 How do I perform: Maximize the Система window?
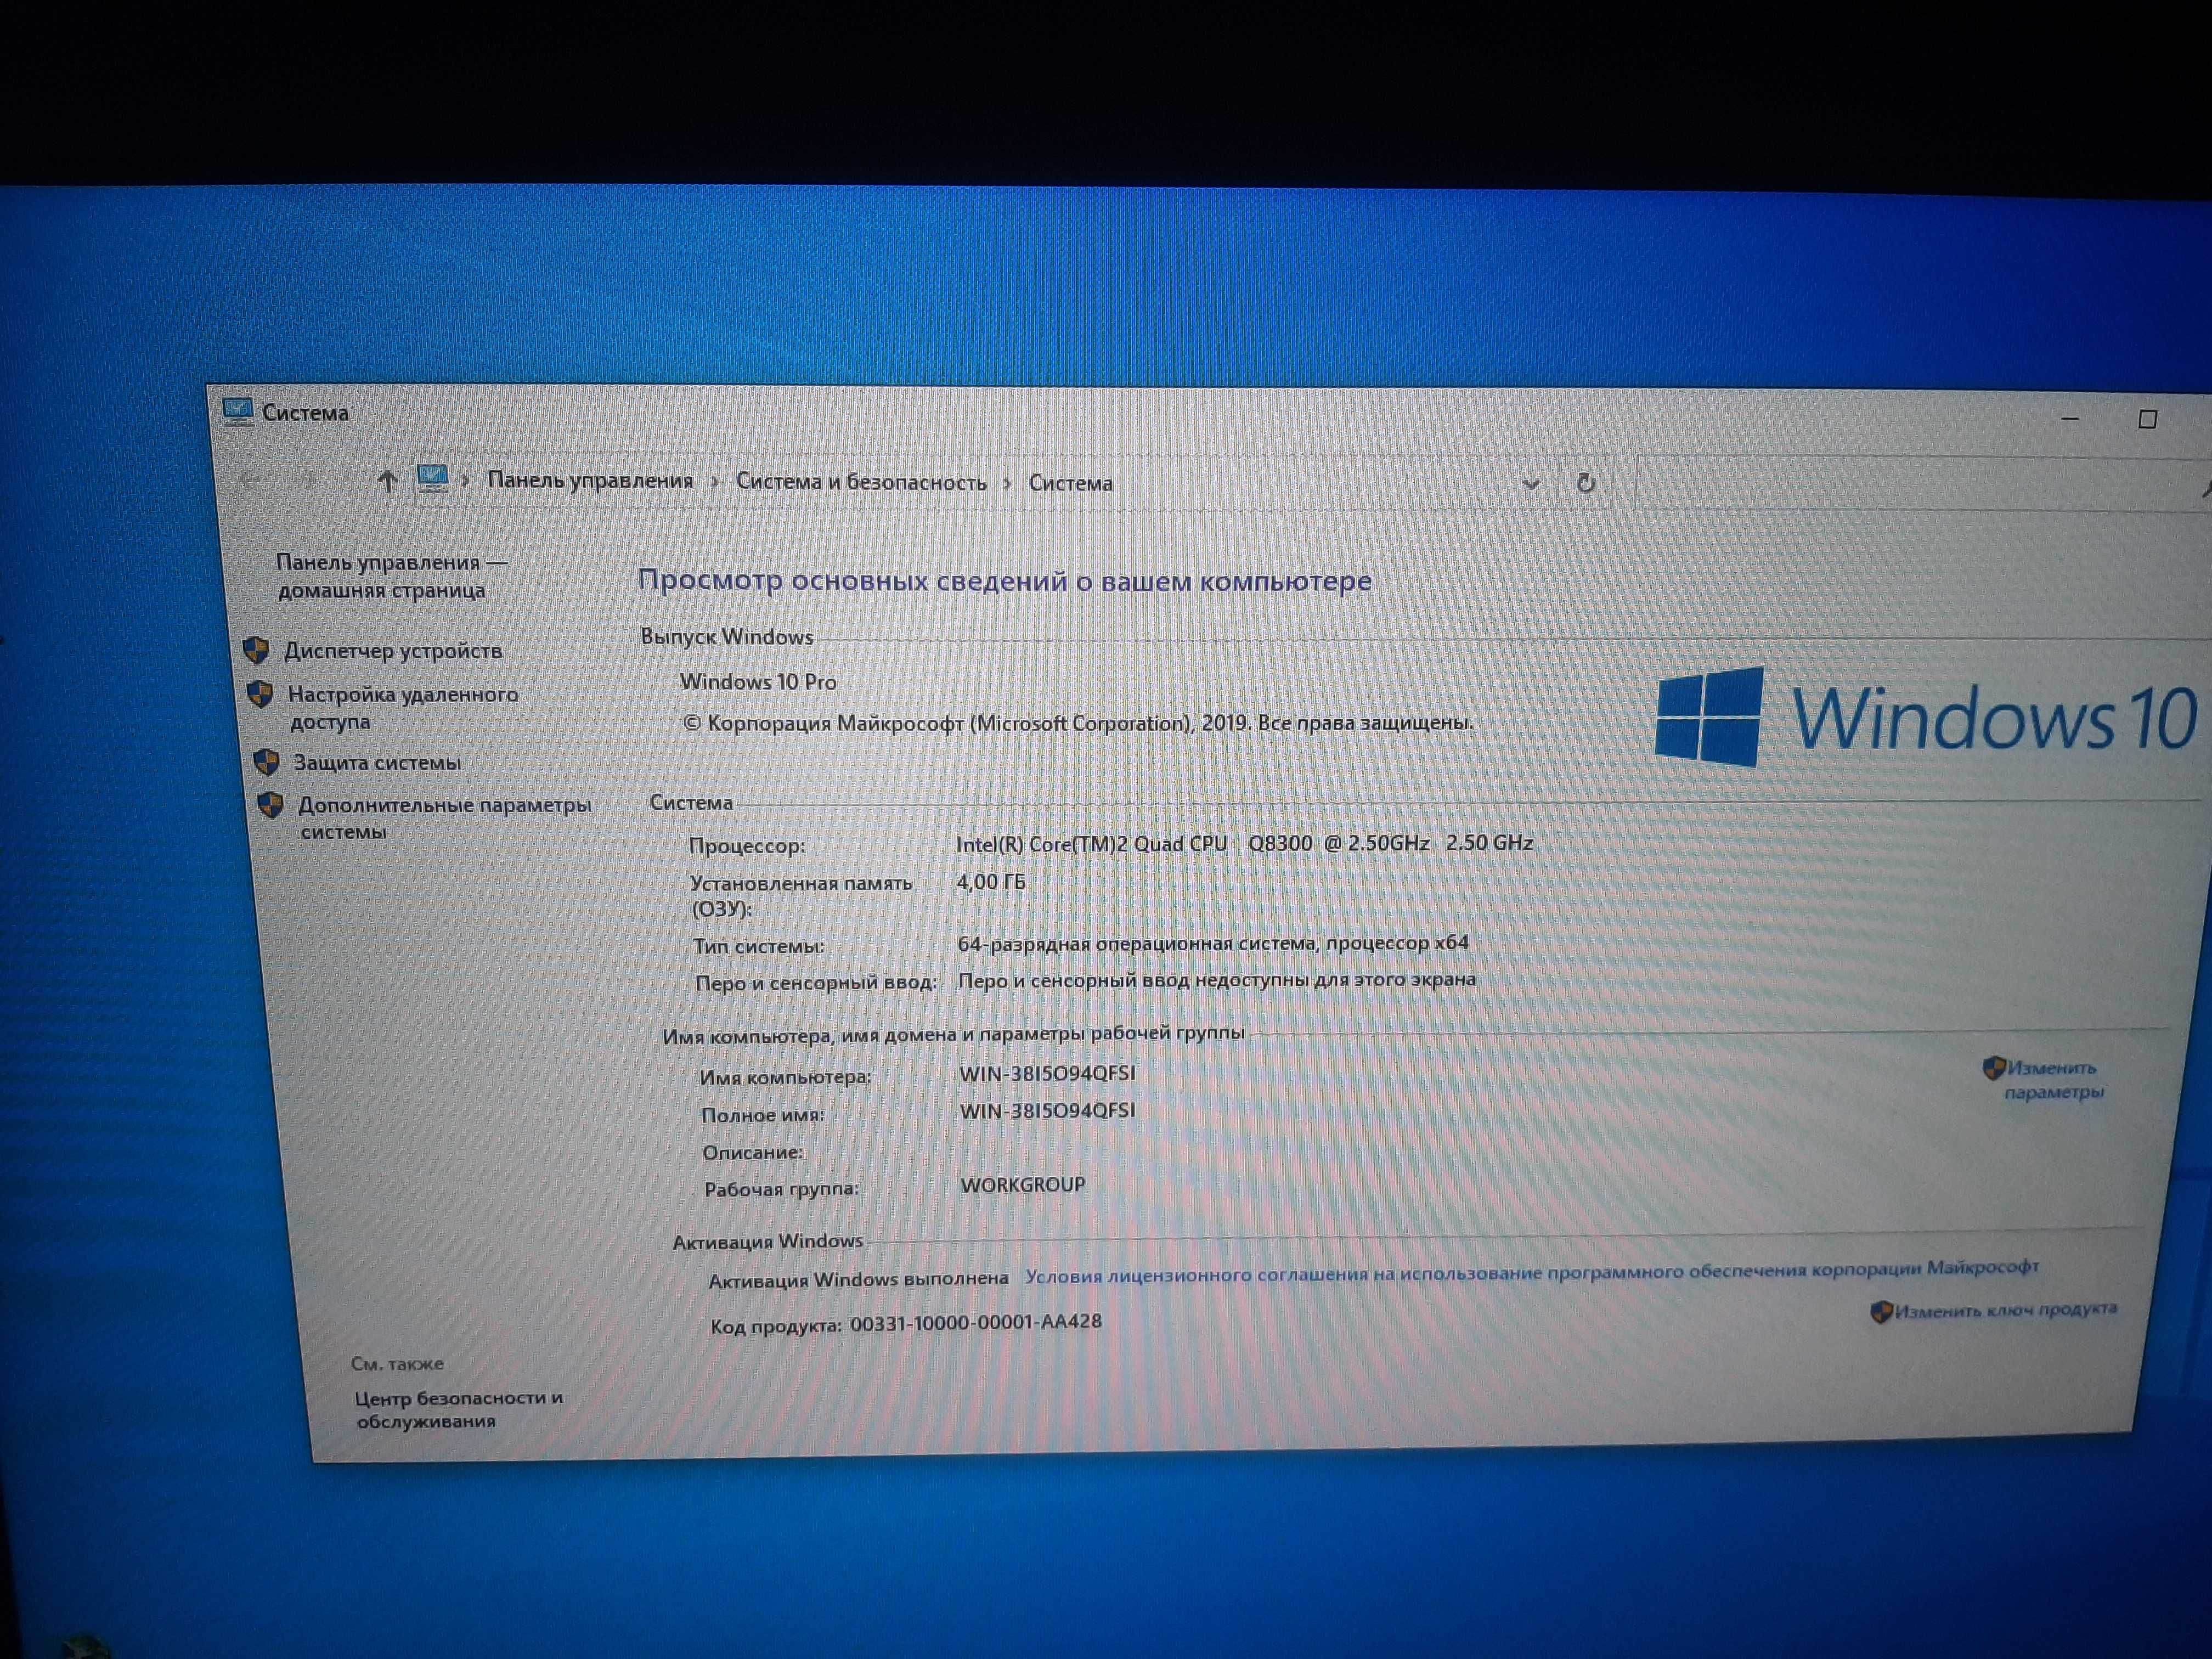coord(2147,419)
